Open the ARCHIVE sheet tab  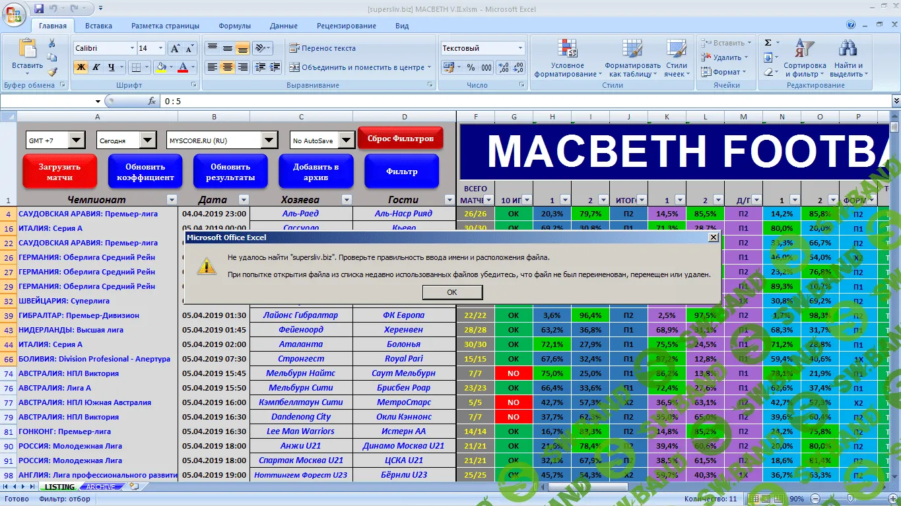[x=100, y=487]
